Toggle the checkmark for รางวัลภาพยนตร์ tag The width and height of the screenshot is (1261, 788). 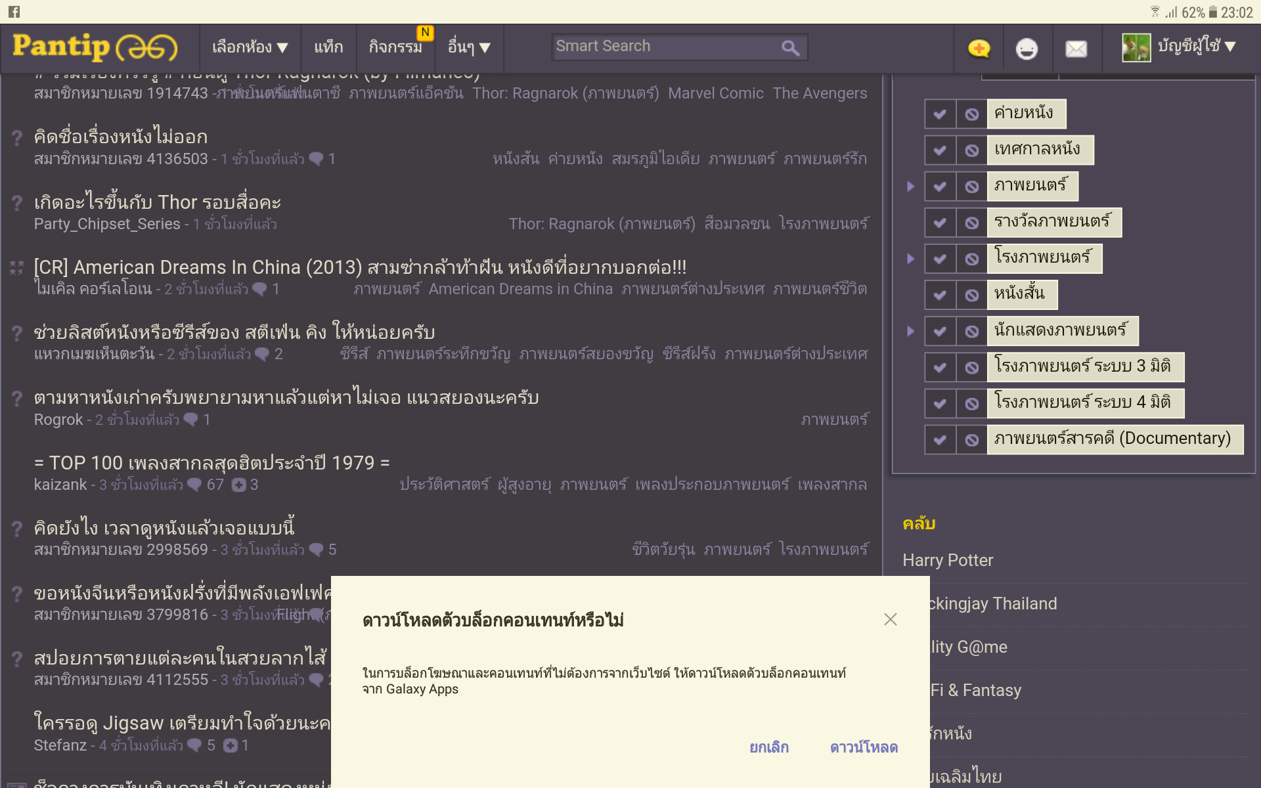940,223
